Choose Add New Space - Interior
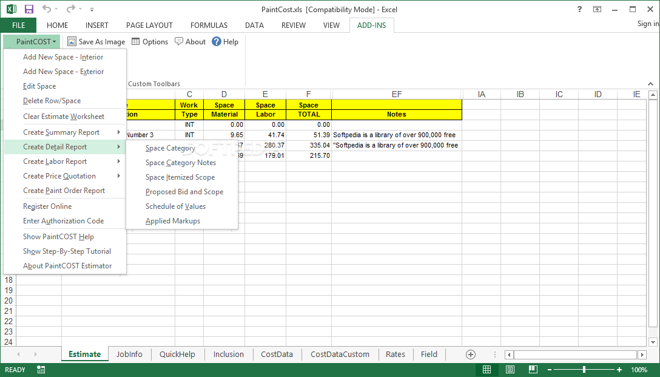Screen dimensions: 660x377 tap(65, 57)
